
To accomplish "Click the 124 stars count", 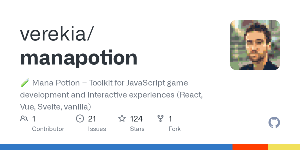I will [136, 119].
